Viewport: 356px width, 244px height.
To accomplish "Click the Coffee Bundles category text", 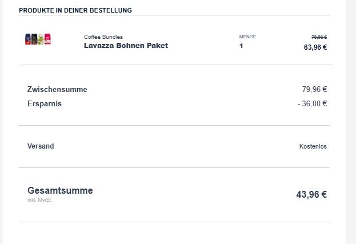I will click(x=103, y=37).
